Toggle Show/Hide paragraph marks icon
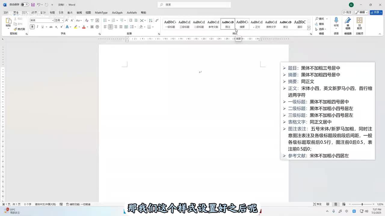385x216 pixels. 157,20
